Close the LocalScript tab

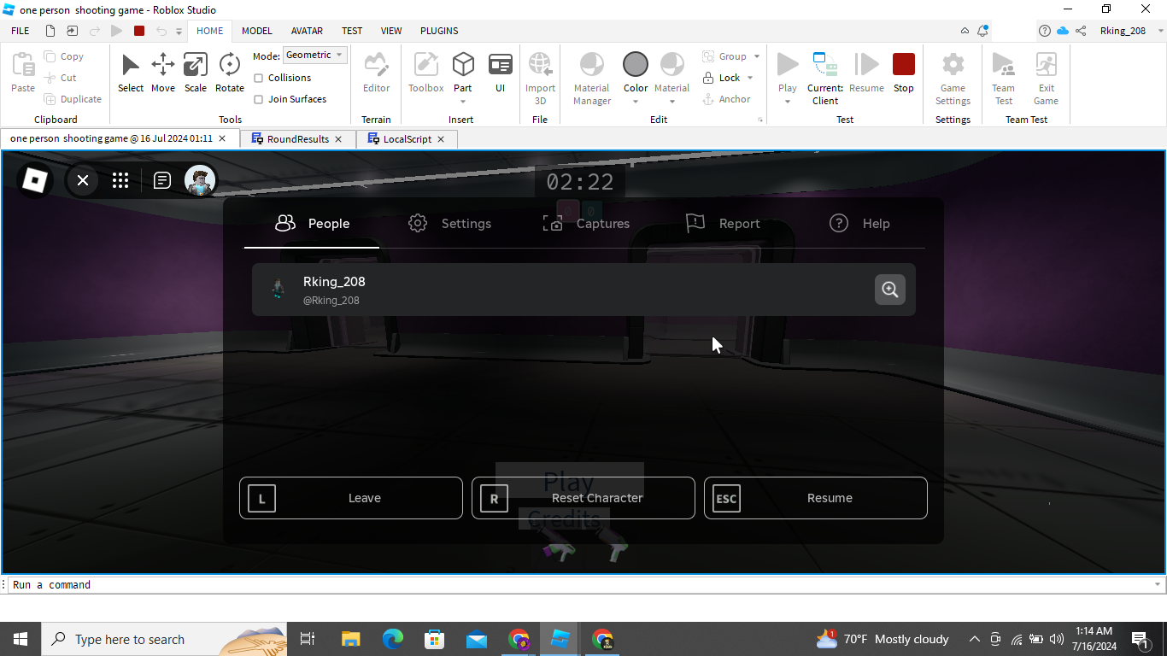pyautogui.click(x=441, y=138)
